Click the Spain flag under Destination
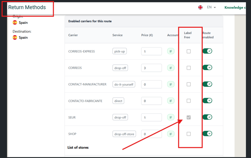The height and width of the screenshot is (158, 251). pyautogui.click(x=15, y=38)
